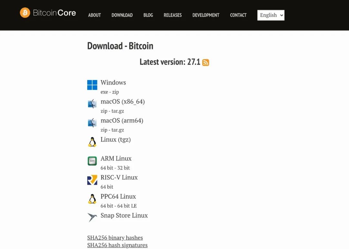Image resolution: width=349 pixels, height=249 pixels.
Task: Download macOS (arm64) tar.gz file
Action: point(118,130)
